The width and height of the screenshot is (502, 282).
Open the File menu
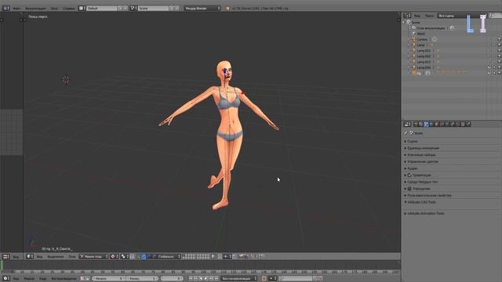[x=17, y=9]
